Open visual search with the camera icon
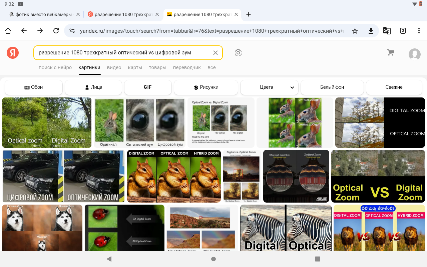 pyautogui.click(x=238, y=52)
